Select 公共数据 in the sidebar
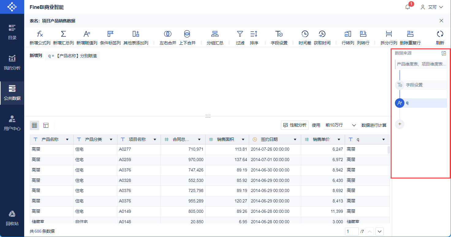Viewport: 451px width, 237px height. (x=12, y=93)
